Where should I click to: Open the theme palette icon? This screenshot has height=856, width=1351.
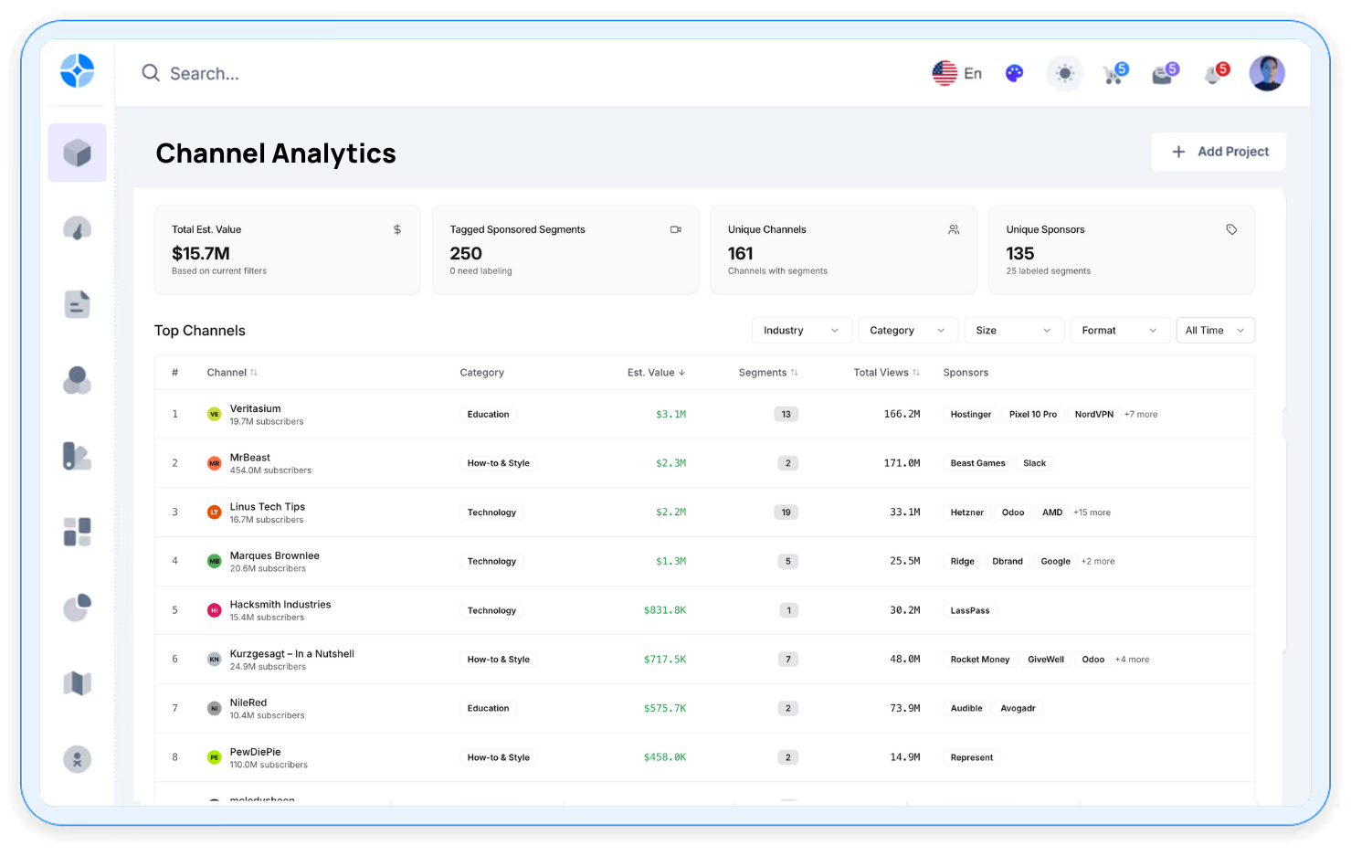tap(1014, 73)
